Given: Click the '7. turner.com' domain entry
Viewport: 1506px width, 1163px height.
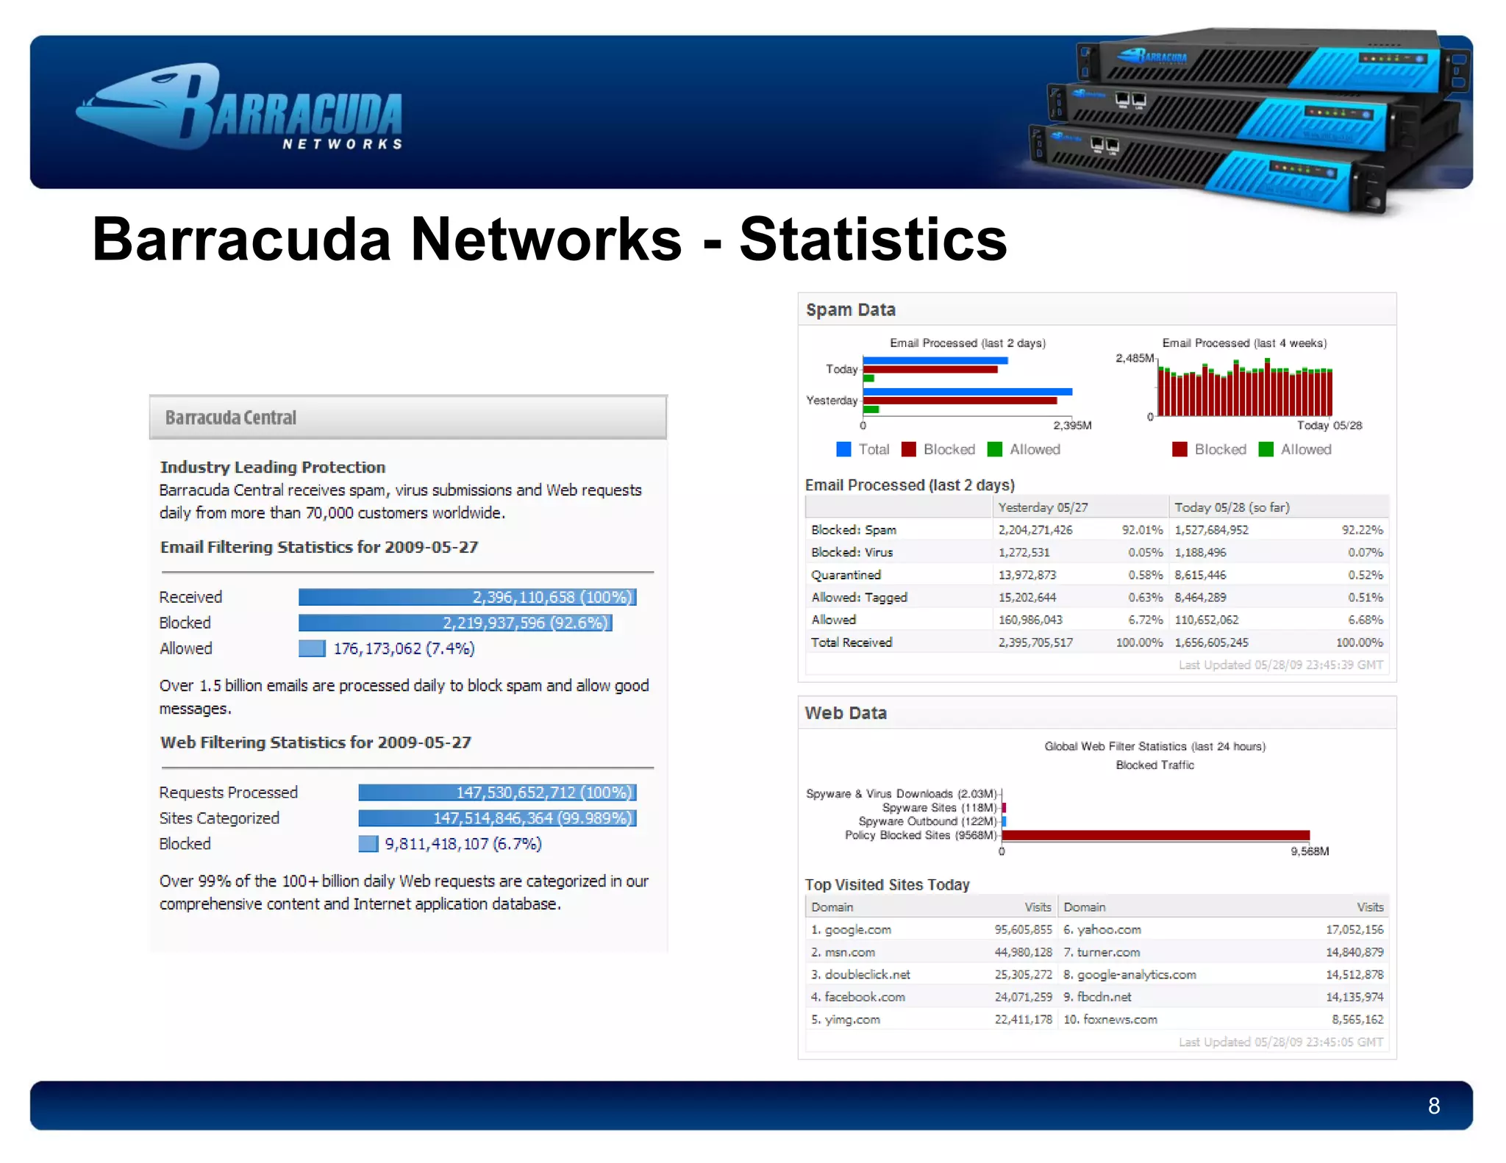Looking at the screenshot, I should (x=1102, y=952).
